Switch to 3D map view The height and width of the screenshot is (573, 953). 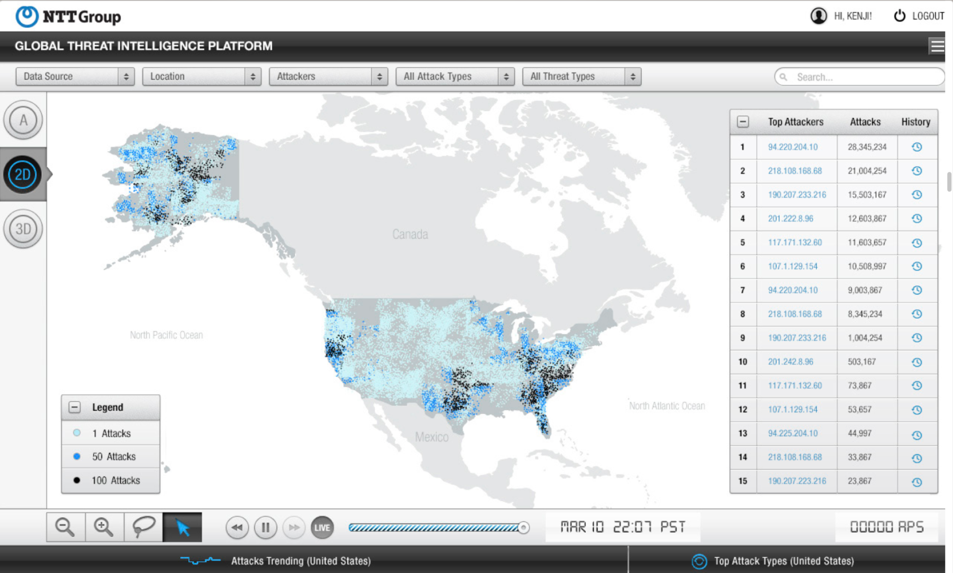pyautogui.click(x=23, y=229)
